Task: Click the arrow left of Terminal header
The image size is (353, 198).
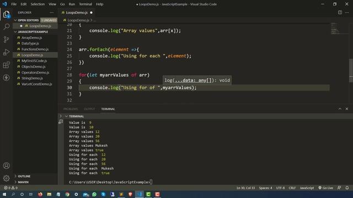Action: [x=61, y=116]
